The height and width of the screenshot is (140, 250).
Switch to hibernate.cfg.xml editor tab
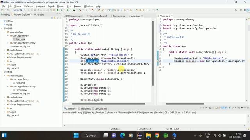pos(96,16)
